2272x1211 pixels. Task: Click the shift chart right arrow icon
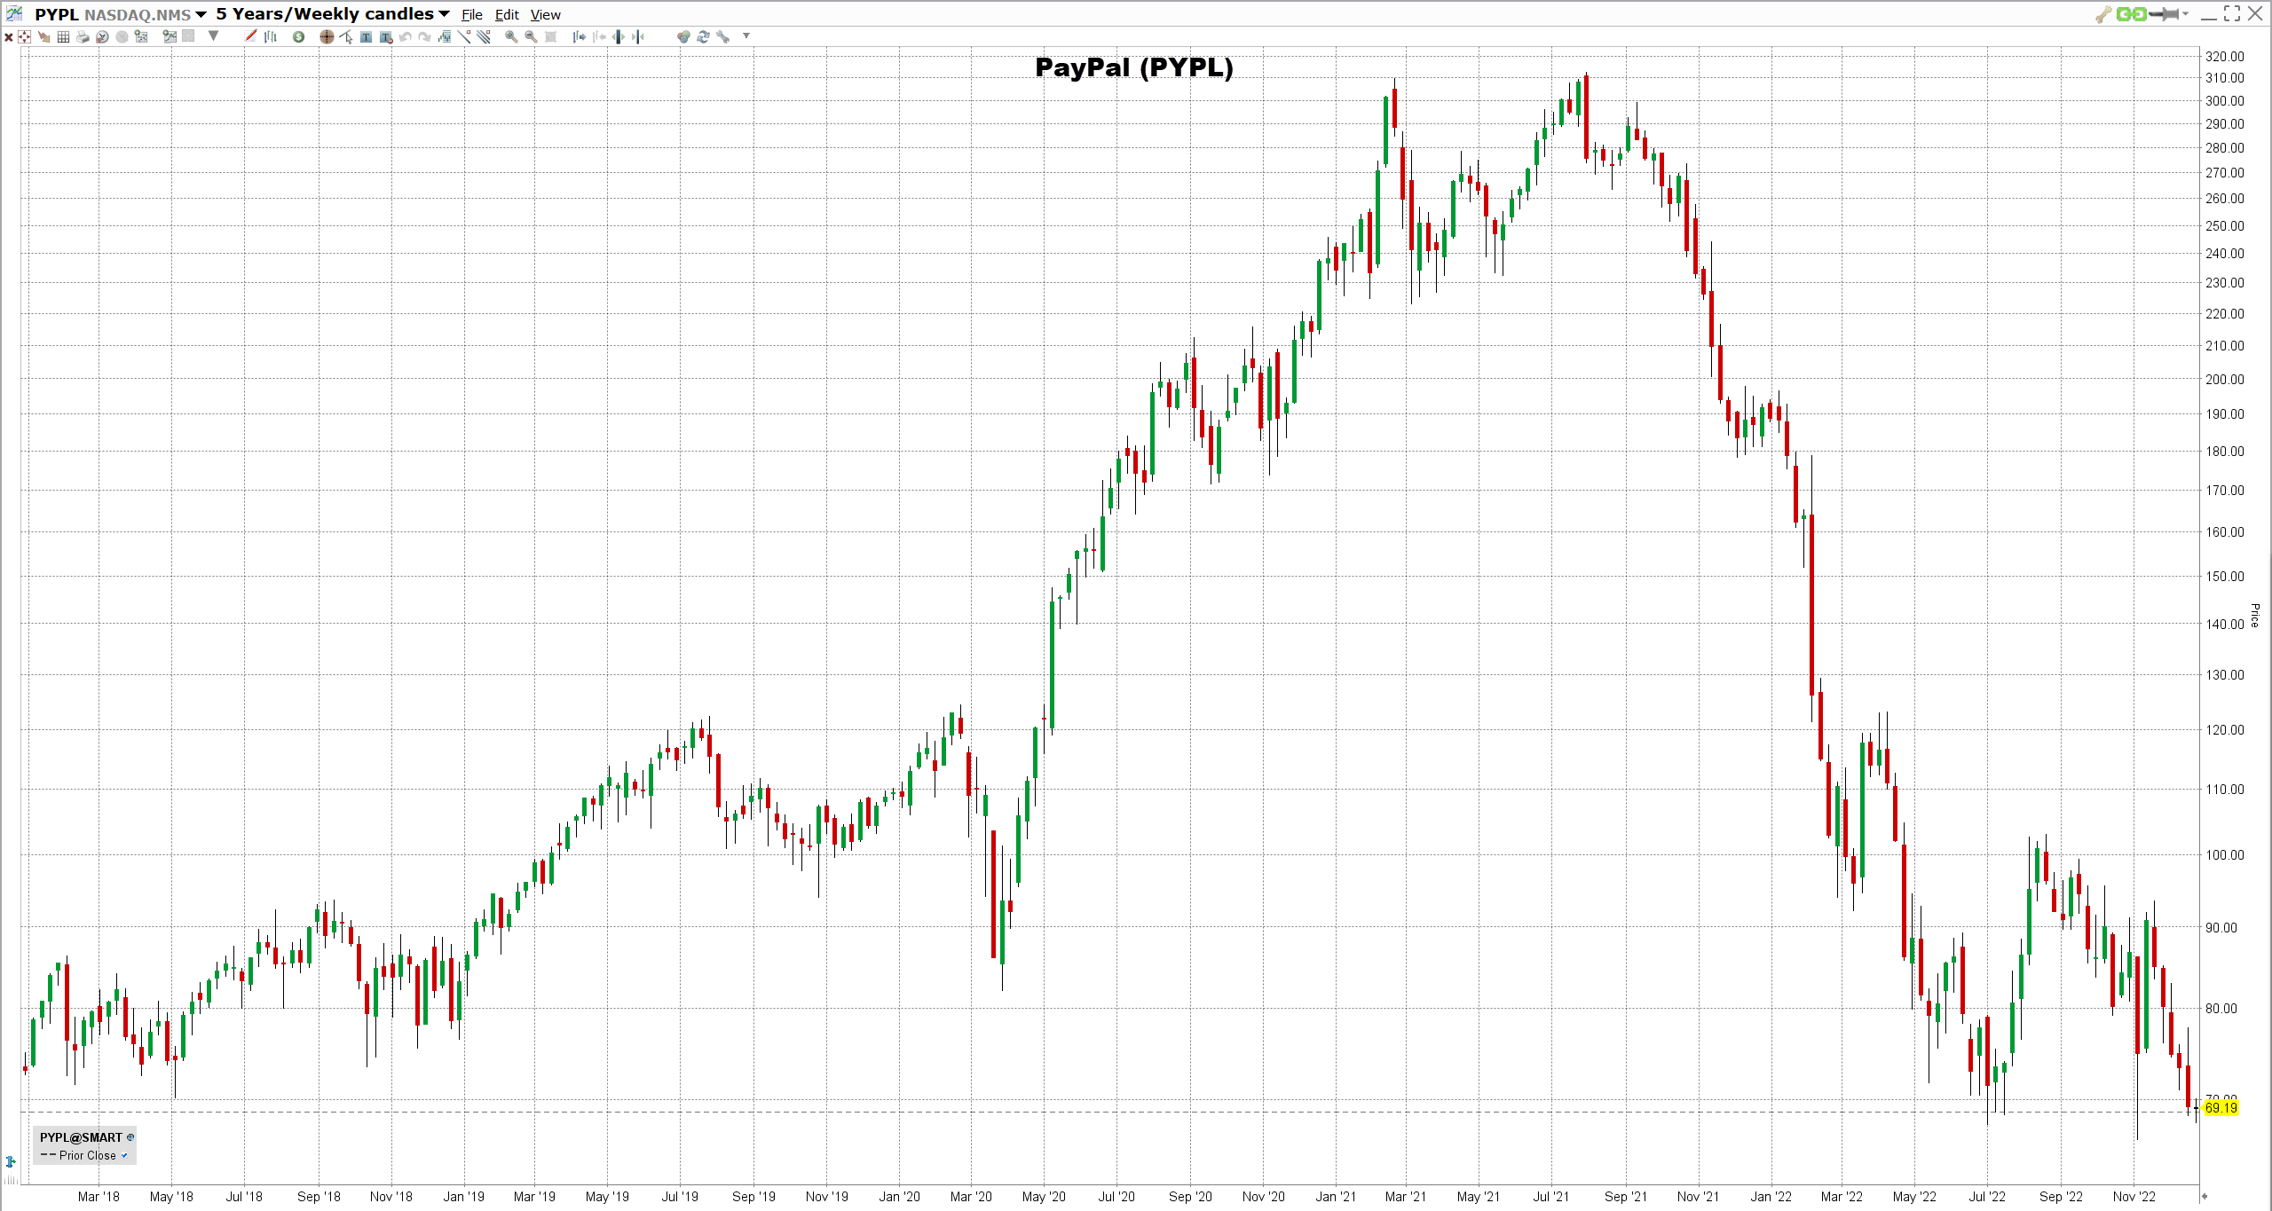coord(579,36)
